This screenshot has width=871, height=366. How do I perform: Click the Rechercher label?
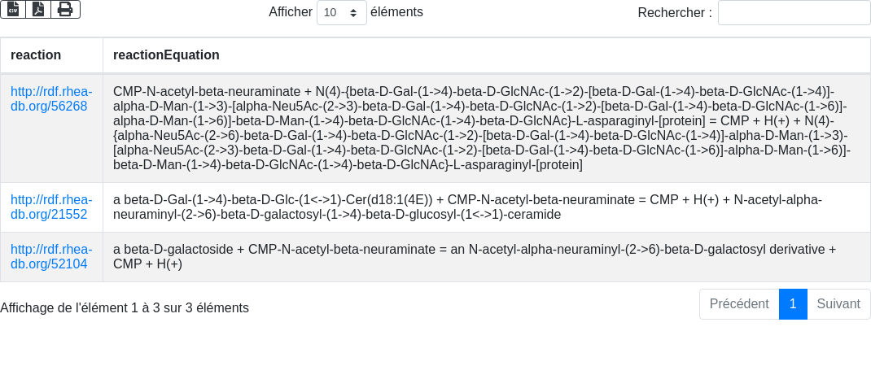674,12
